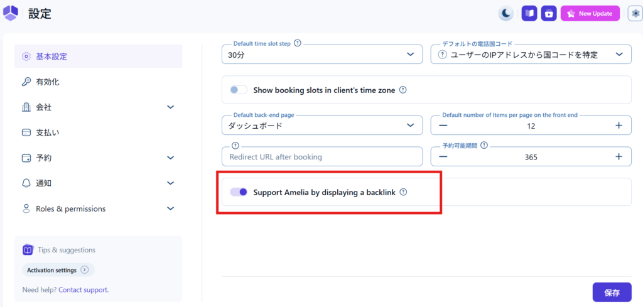643x307 pixels.
Task: Increase items per page with plus button
Action: coord(619,126)
